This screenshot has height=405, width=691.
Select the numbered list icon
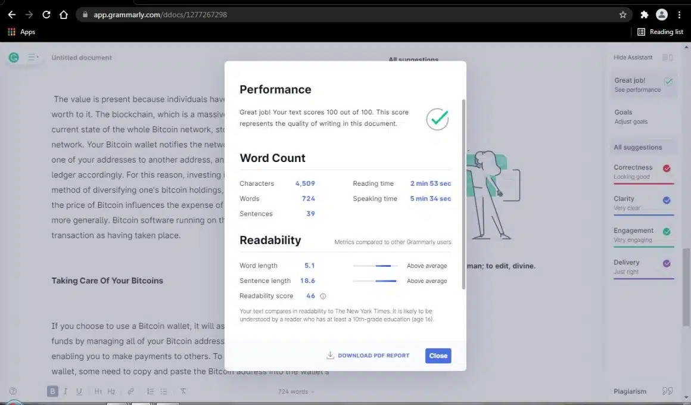[150, 391]
